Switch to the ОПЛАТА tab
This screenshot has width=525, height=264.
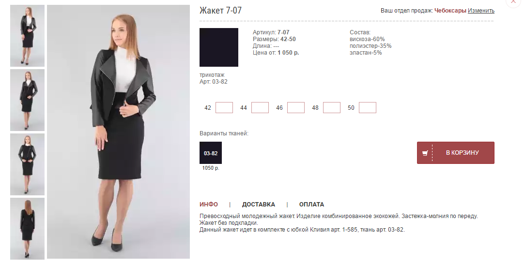point(311,204)
